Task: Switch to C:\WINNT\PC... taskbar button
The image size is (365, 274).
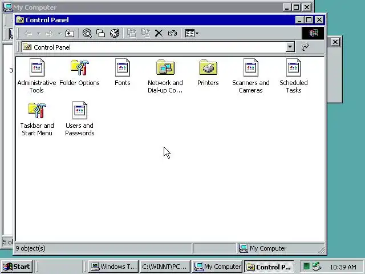Action: (165, 267)
